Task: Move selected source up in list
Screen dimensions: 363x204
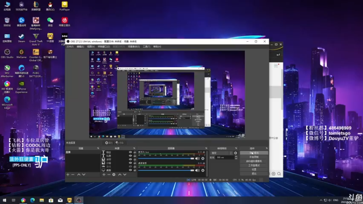Action: pos(120,175)
